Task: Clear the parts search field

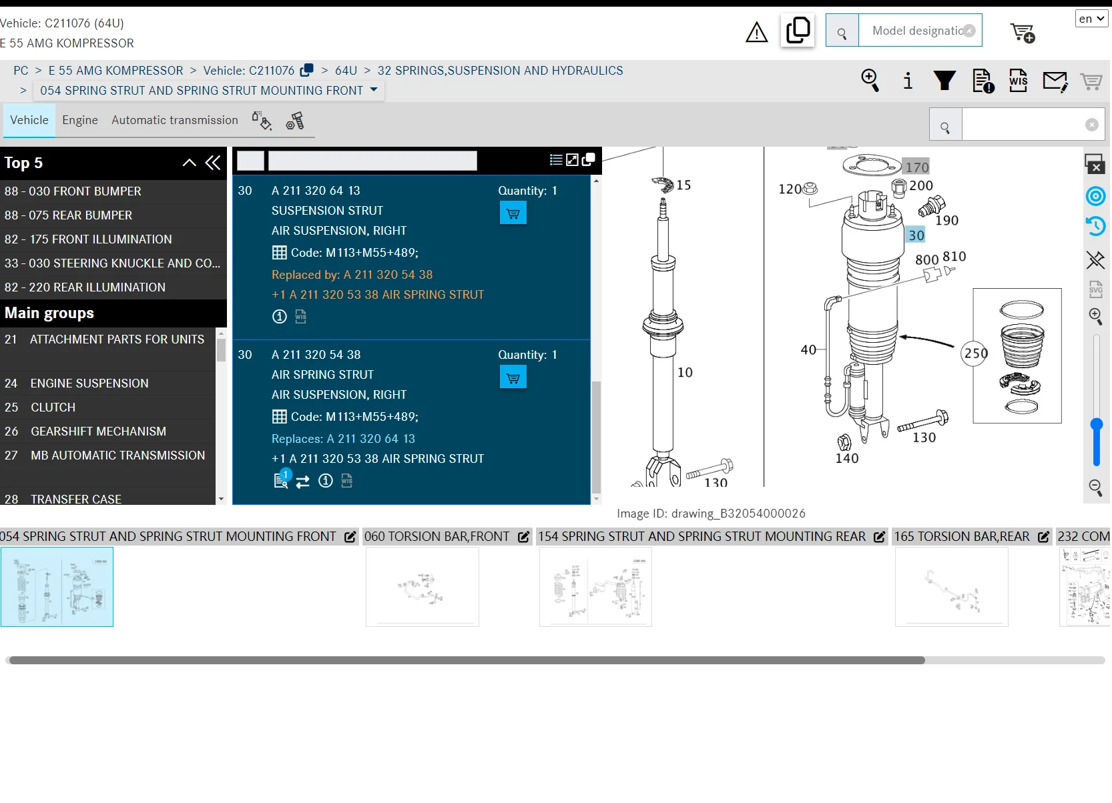Action: [1092, 125]
